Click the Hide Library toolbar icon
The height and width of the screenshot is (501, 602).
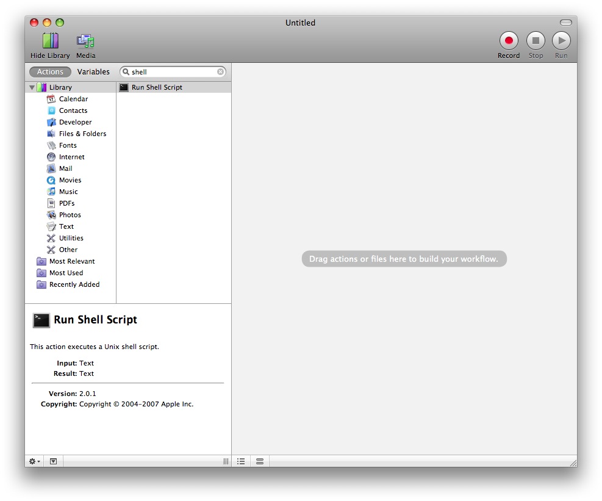(x=50, y=41)
